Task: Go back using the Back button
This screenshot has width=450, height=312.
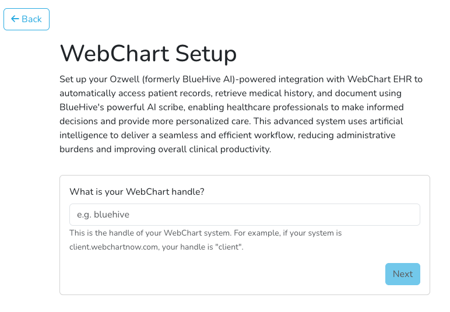Action: (26, 19)
